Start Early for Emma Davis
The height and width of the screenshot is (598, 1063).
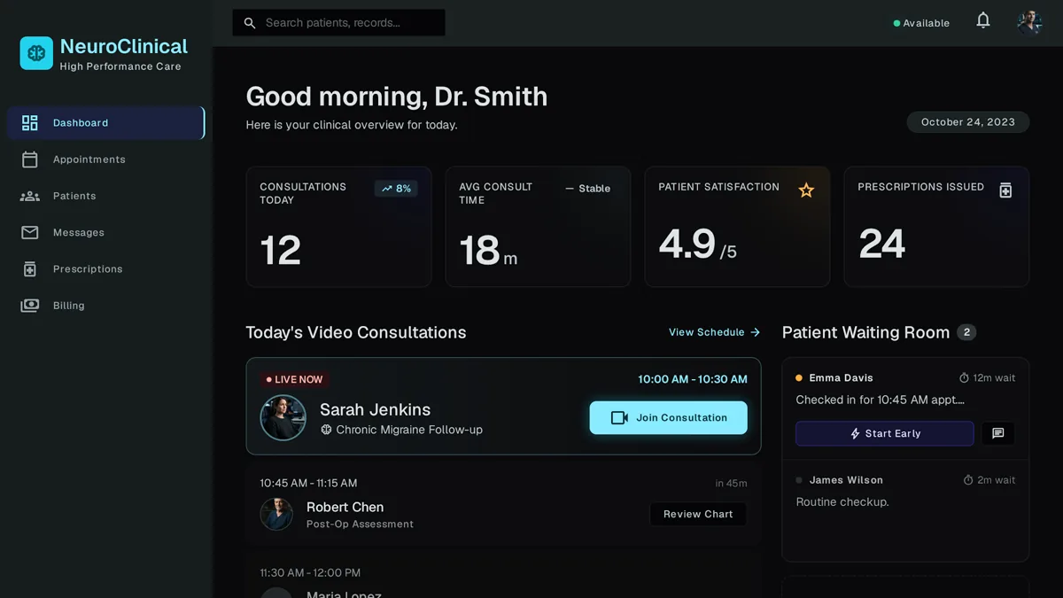coord(885,433)
